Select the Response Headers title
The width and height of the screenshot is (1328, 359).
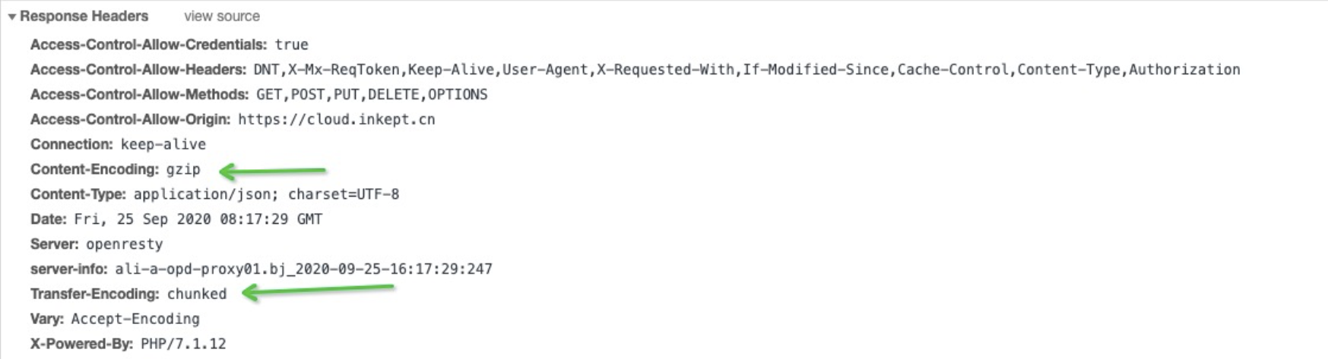point(84,17)
